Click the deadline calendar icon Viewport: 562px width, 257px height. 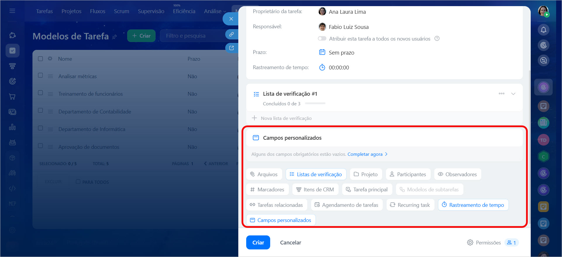point(322,53)
